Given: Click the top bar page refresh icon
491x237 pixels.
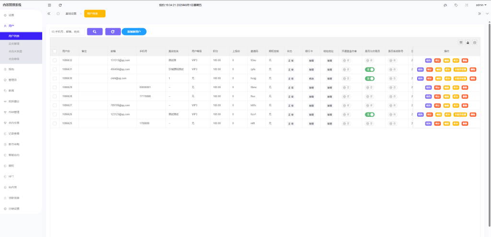Looking at the screenshot, I should coord(60,5).
